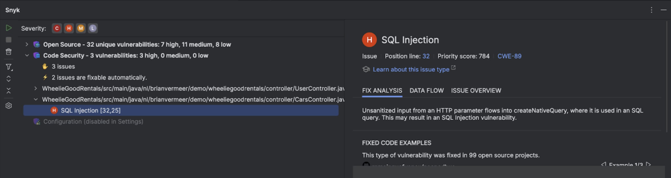Clean all results with the trash icon

tap(9, 52)
